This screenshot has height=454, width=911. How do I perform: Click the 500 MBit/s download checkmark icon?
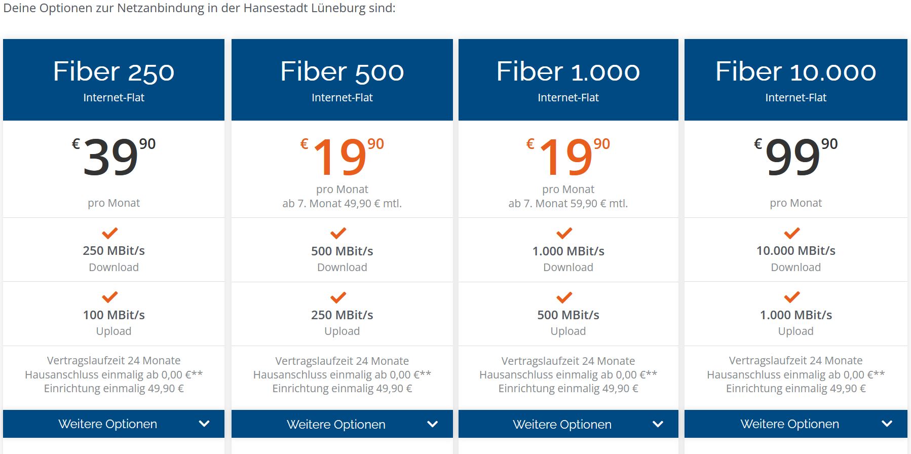pyautogui.click(x=338, y=233)
